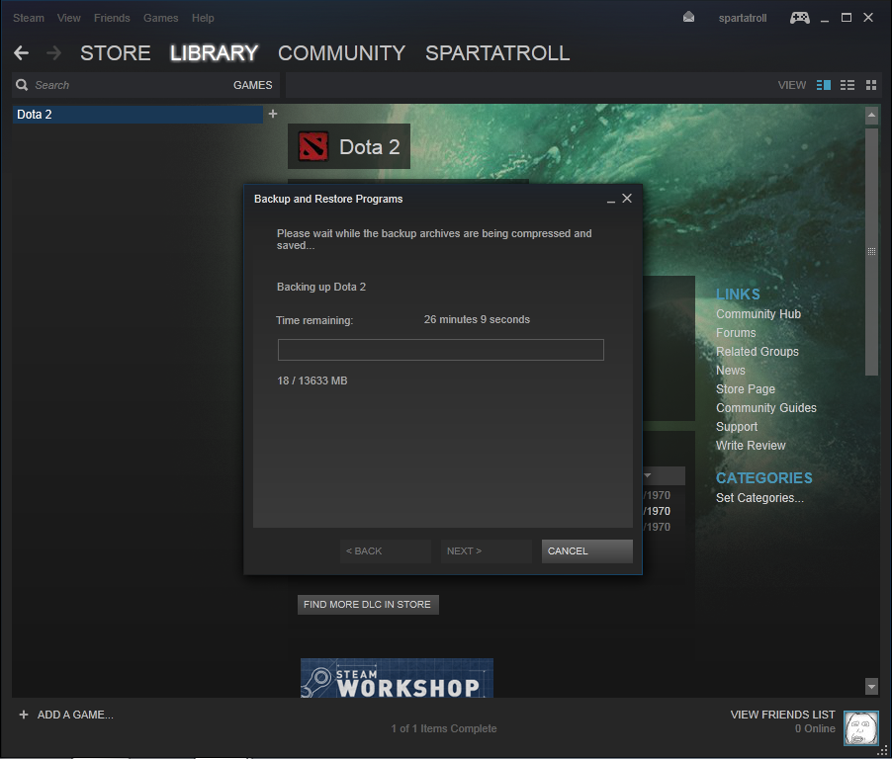The height and width of the screenshot is (759, 892).
Task: Open the Store Page link
Action: (x=746, y=388)
